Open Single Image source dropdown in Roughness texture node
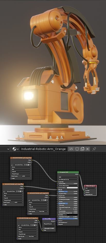 38,209
